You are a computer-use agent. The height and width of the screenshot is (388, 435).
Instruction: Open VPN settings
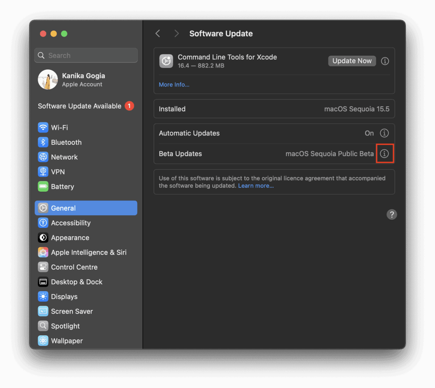click(x=86, y=172)
